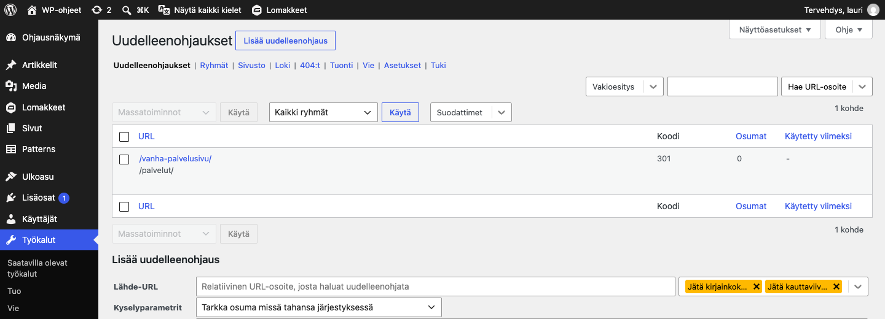This screenshot has width=885, height=319.
Task: Open the Kaikki ryhmät group dropdown
Action: pos(323,112)
